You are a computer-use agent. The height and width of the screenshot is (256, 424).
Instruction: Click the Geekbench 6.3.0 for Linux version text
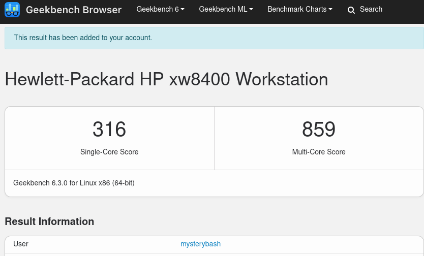pos(74,183)
